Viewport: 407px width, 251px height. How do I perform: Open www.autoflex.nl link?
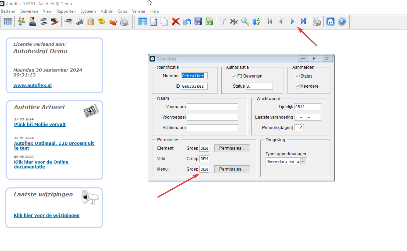click(x=32, y=85)
